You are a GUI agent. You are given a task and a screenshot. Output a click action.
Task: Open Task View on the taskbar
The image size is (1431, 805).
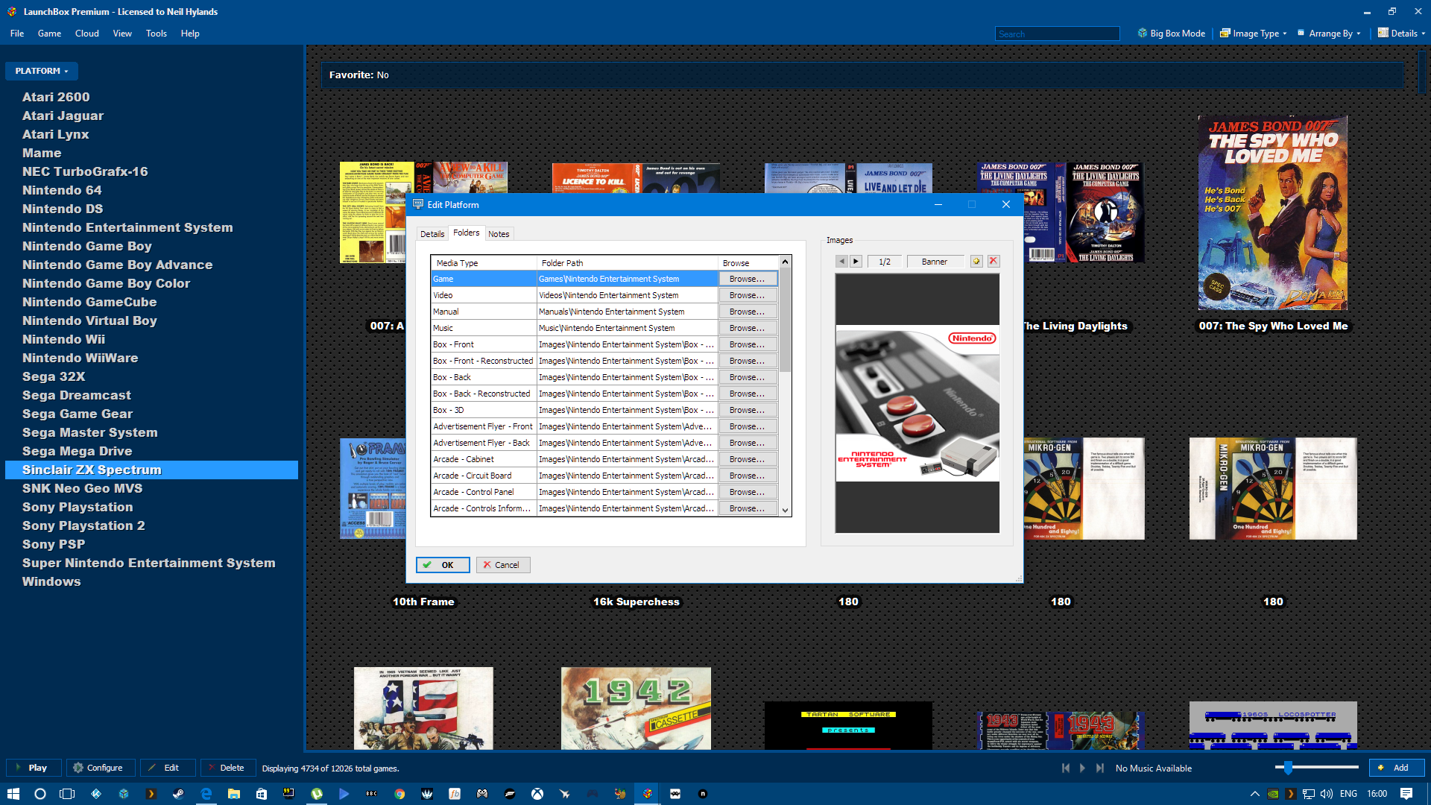68,794
